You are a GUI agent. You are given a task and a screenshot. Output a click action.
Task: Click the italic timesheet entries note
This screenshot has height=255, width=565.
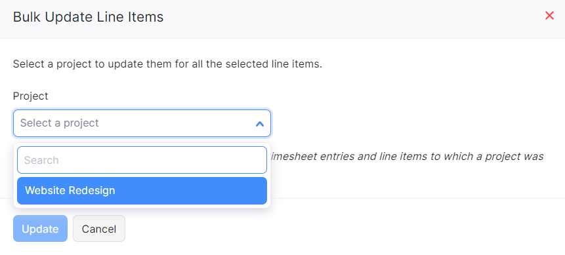click(407, 156)
